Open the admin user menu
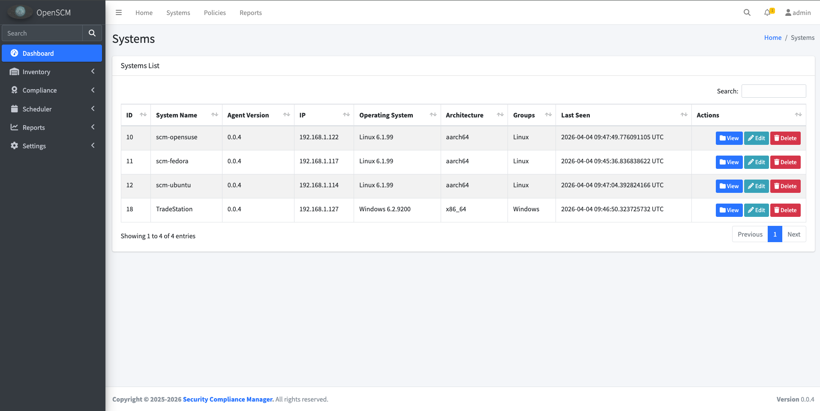Screen dimensions: 820x411 798,12
